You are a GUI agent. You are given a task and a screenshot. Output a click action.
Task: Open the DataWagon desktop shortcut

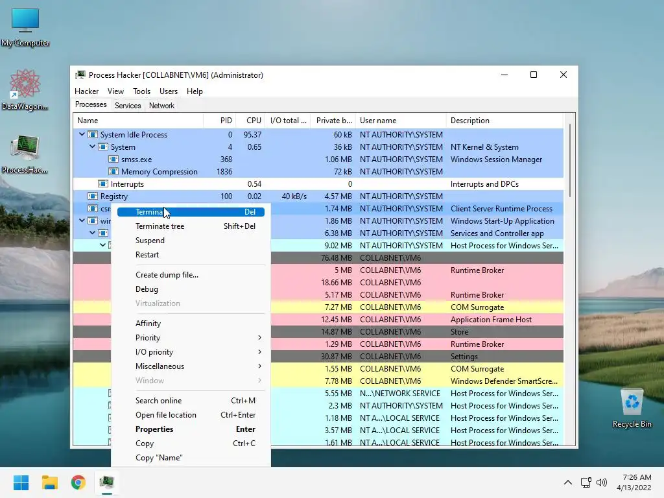coord(25,89)
